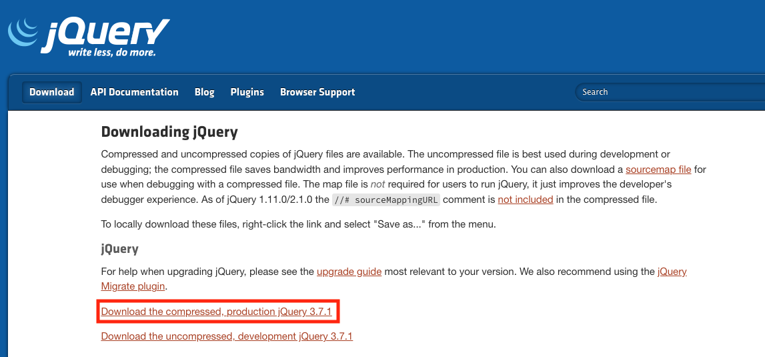Image resolution: width=765 pixels, height=357 pixels.
Task: Click the "write less, do more." tagline
Action: click(x=112, y=52)
